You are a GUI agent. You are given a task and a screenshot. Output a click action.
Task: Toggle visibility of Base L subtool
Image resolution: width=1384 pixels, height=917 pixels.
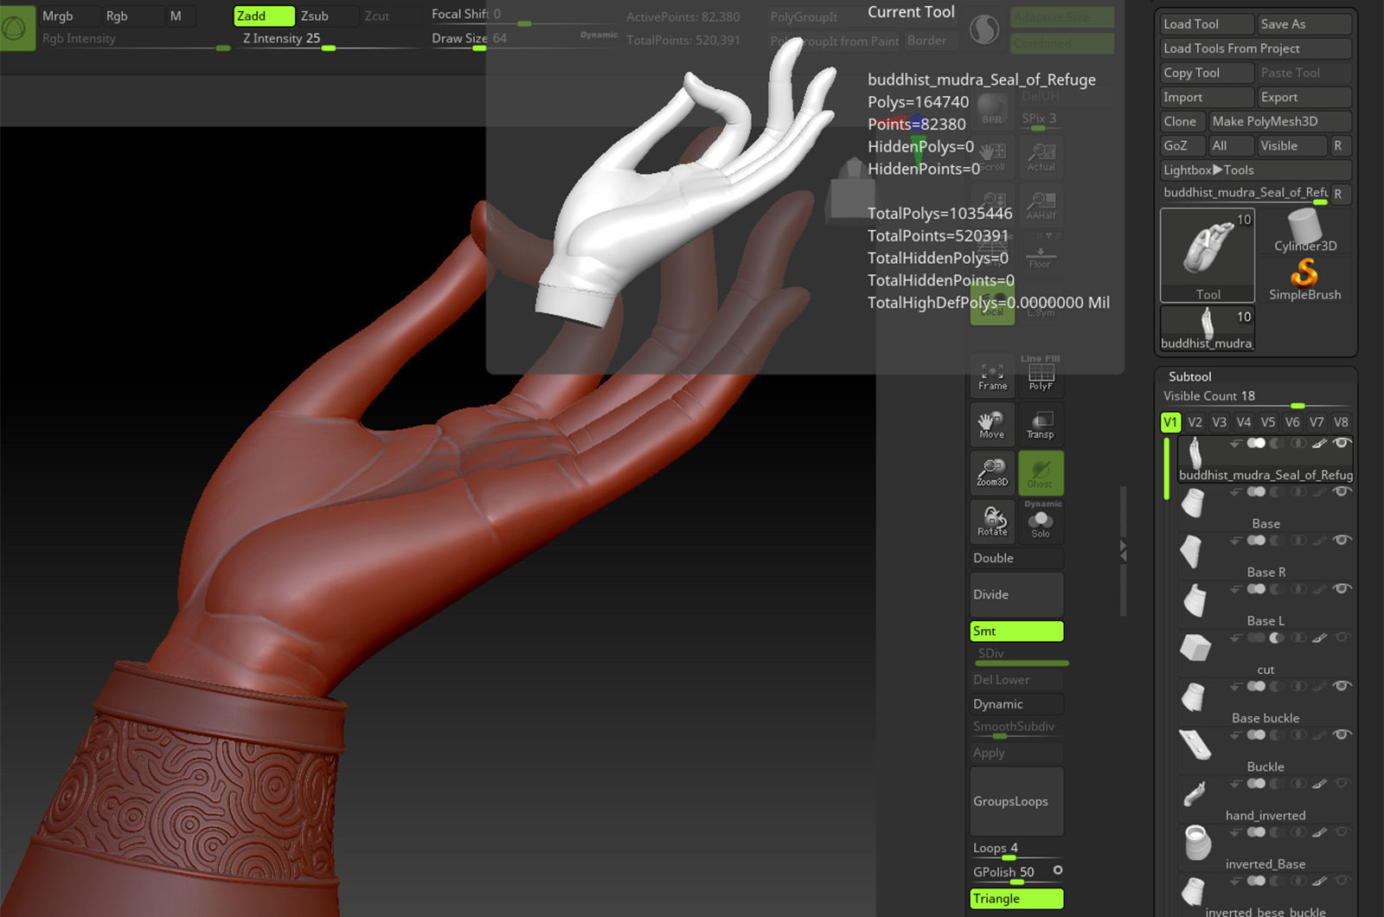click(x=1342, y=589)
